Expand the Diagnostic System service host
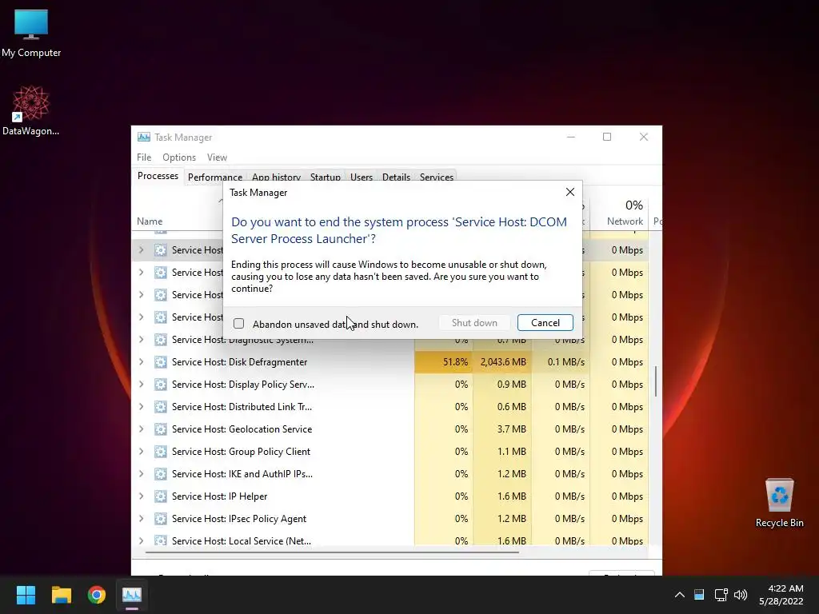The image size is (819, 614). (x=141, y=339)
